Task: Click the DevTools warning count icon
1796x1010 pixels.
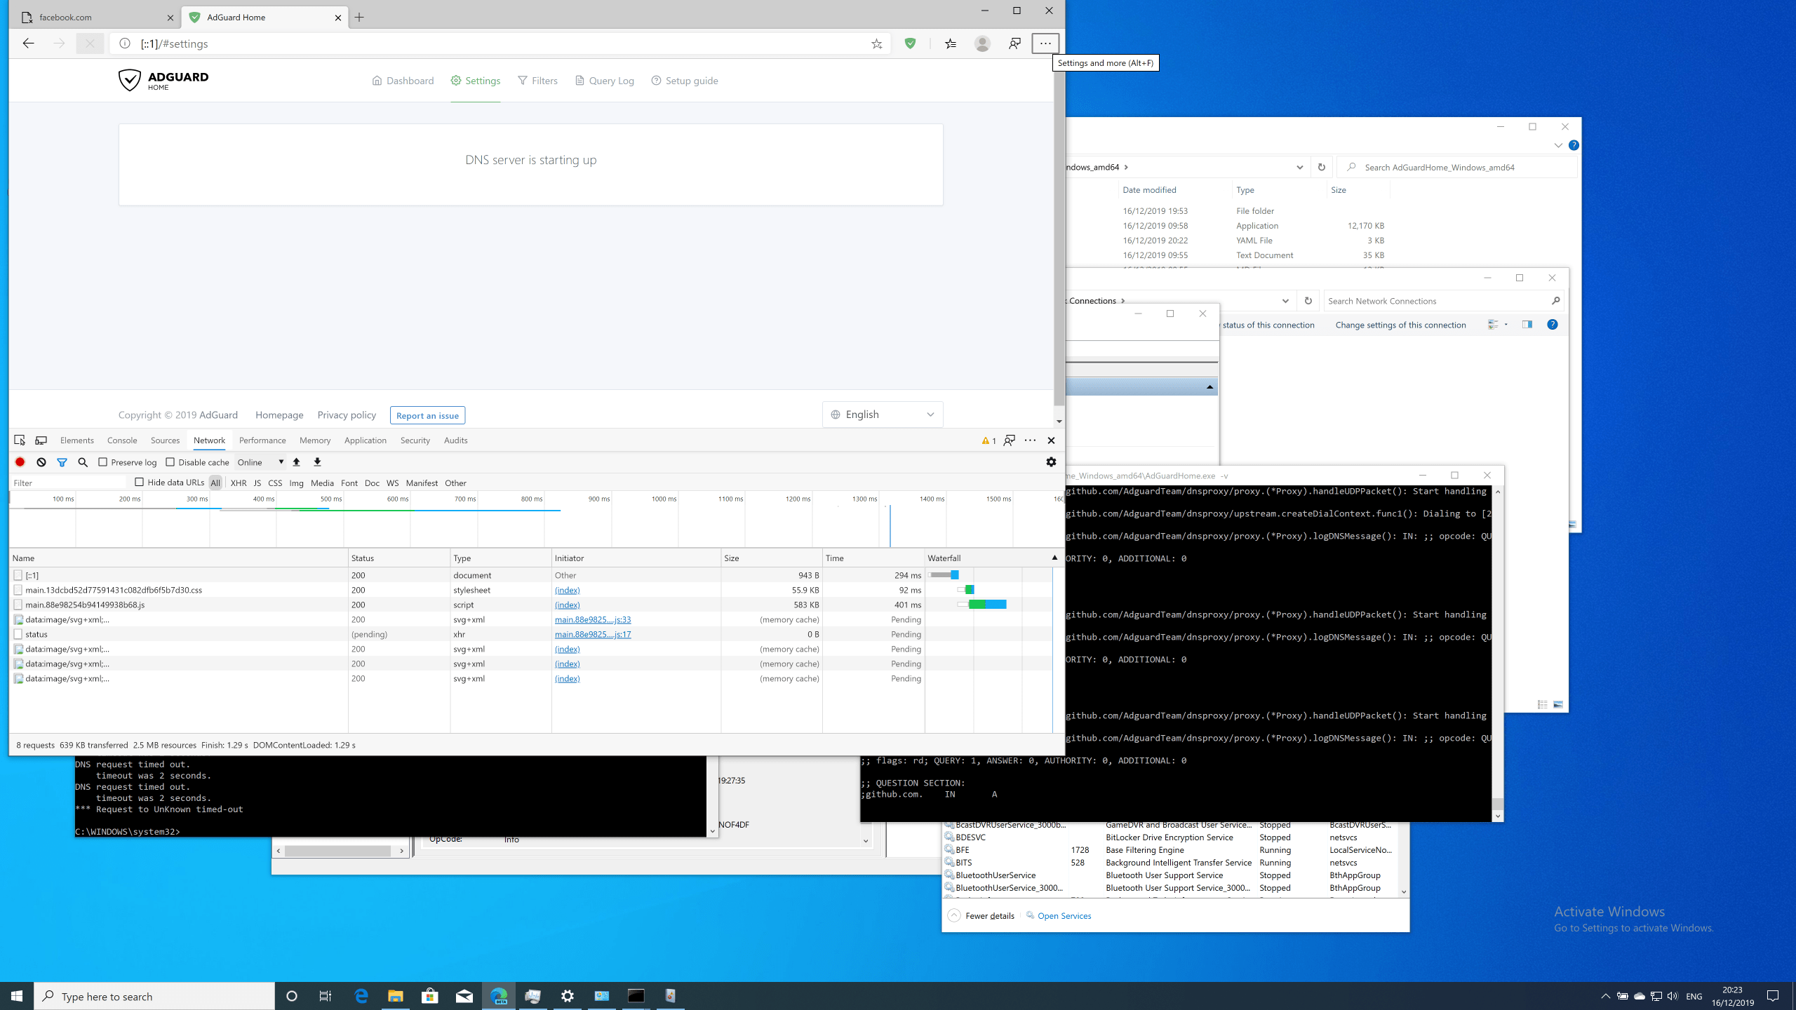Action: click(x=989, y=440)
